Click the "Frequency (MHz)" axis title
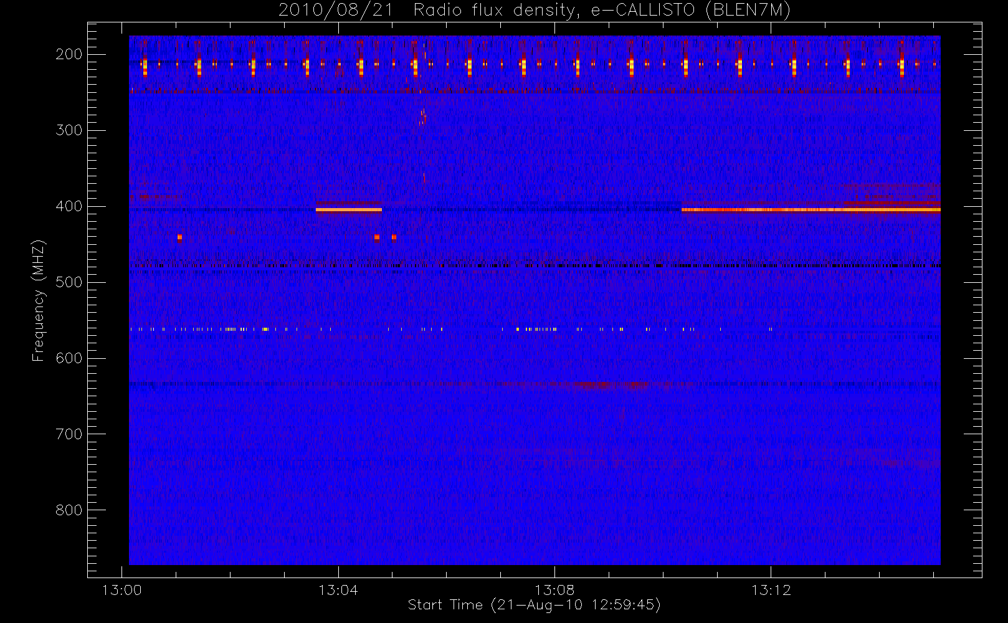 39,300
